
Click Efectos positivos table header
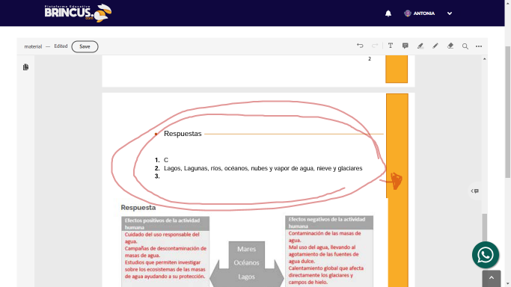(165, 223)
